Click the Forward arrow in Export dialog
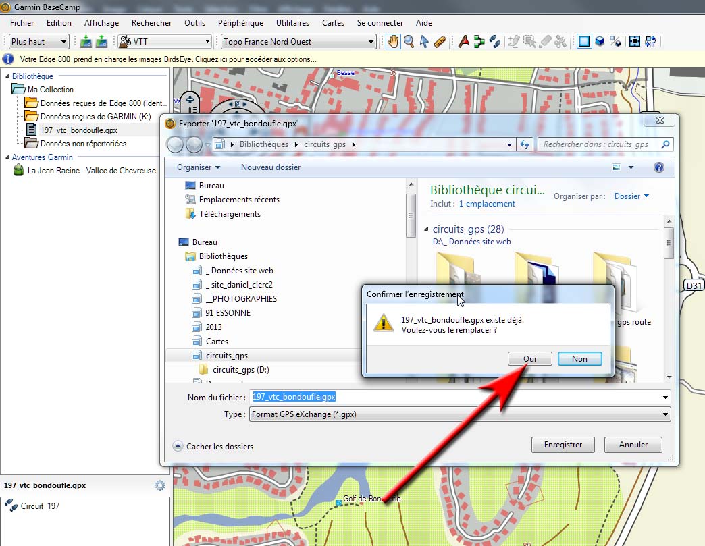This screenshot has width=705, height=546. 194,144
